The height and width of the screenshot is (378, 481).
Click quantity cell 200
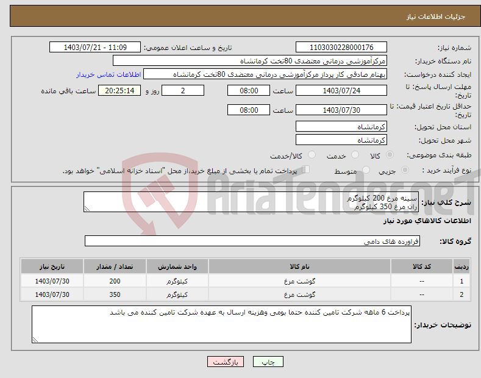point(115,281)
